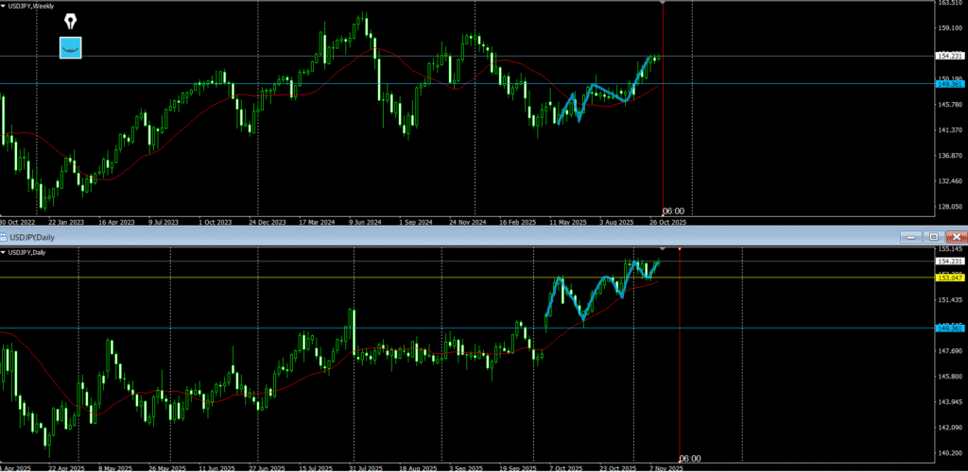
Task: Click the white pen nib icon
Action: pos(71,21)
